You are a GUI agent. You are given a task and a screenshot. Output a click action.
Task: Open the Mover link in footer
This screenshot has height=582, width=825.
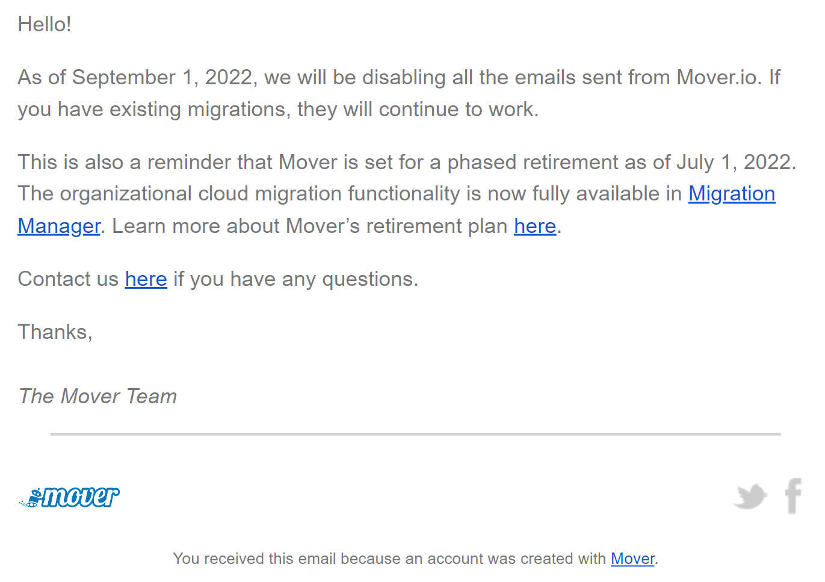632,559
